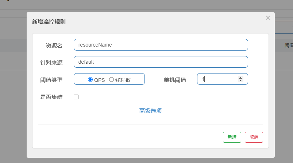
Task: Close the 新增流控规则 dialog with X
Action: pyautogui.click(x=268, y=18)
